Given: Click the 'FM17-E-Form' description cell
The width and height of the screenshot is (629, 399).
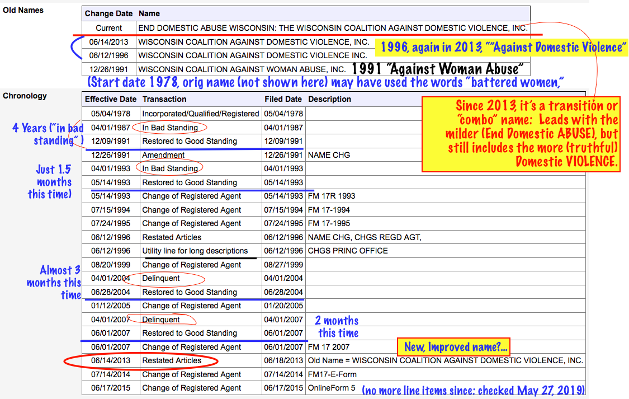Looking at the screenshot, I should (332, 374).
